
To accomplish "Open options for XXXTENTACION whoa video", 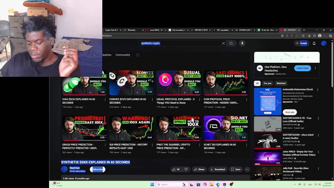I will pos(318,135).
